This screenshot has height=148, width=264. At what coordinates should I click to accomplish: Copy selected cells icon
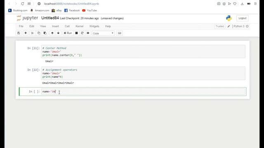click(x=39, y=33)
